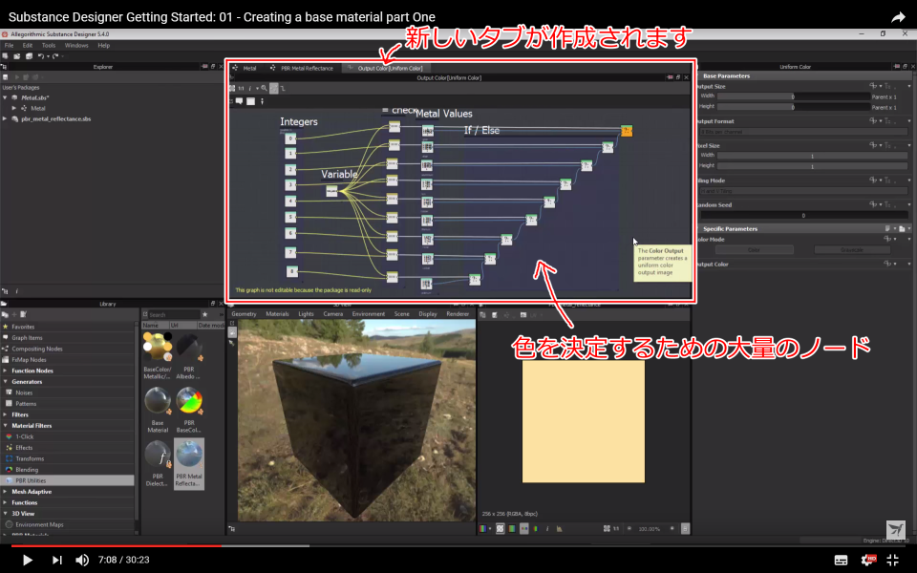This screenshot has height=573, width=917.
Task: Choose Color mode button
Action: pos(754,249)
